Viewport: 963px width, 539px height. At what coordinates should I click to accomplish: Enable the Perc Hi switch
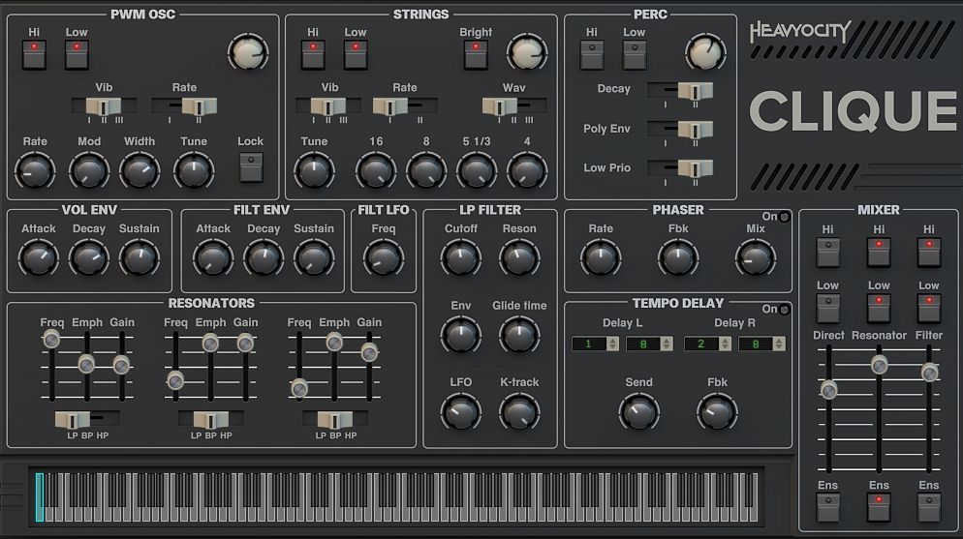tap(592, 54)
